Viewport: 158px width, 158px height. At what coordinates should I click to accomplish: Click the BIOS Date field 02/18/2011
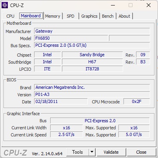coord(61,101)
